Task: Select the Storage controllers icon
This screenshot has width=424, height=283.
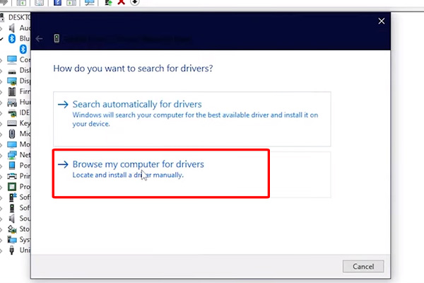Action: pos(11,229)
